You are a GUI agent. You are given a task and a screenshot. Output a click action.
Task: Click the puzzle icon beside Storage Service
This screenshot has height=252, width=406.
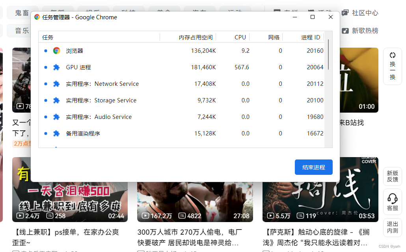[56, 100]
